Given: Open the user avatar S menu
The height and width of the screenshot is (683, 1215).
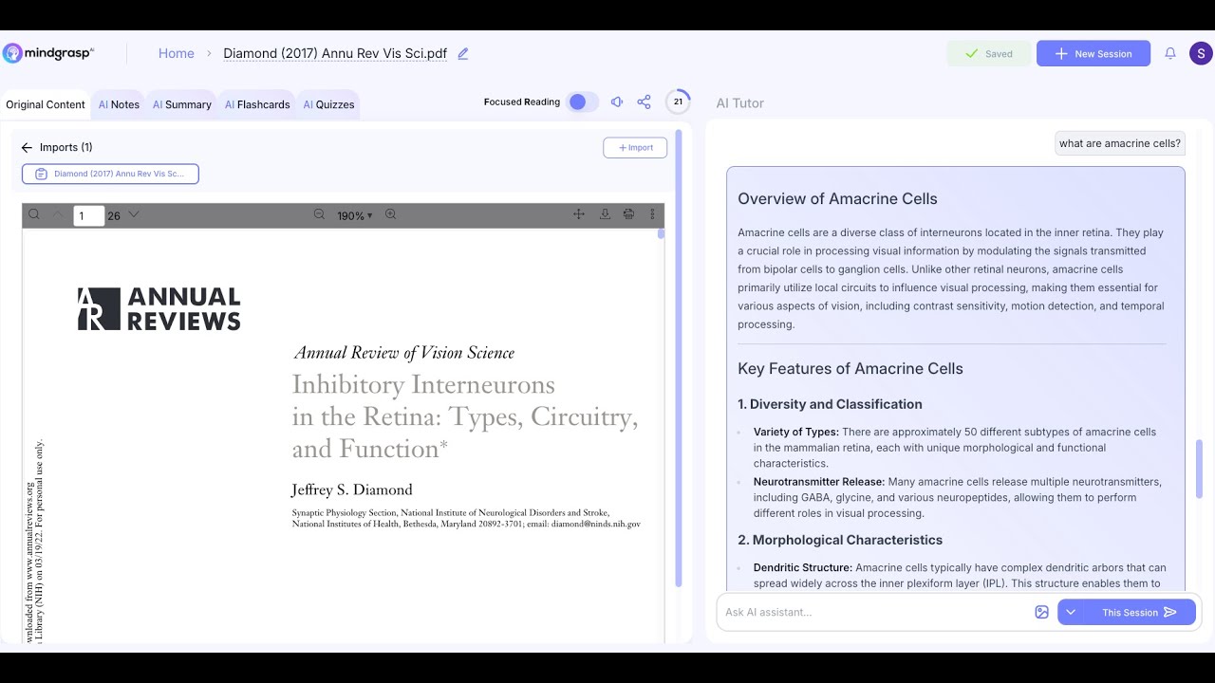Looking at the screenshot, I should pos(1201,53).
